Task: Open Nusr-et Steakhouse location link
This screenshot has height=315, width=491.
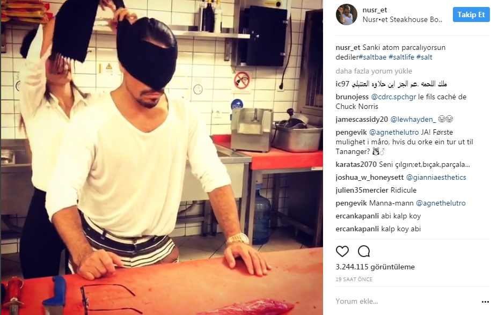Action: 402,19
